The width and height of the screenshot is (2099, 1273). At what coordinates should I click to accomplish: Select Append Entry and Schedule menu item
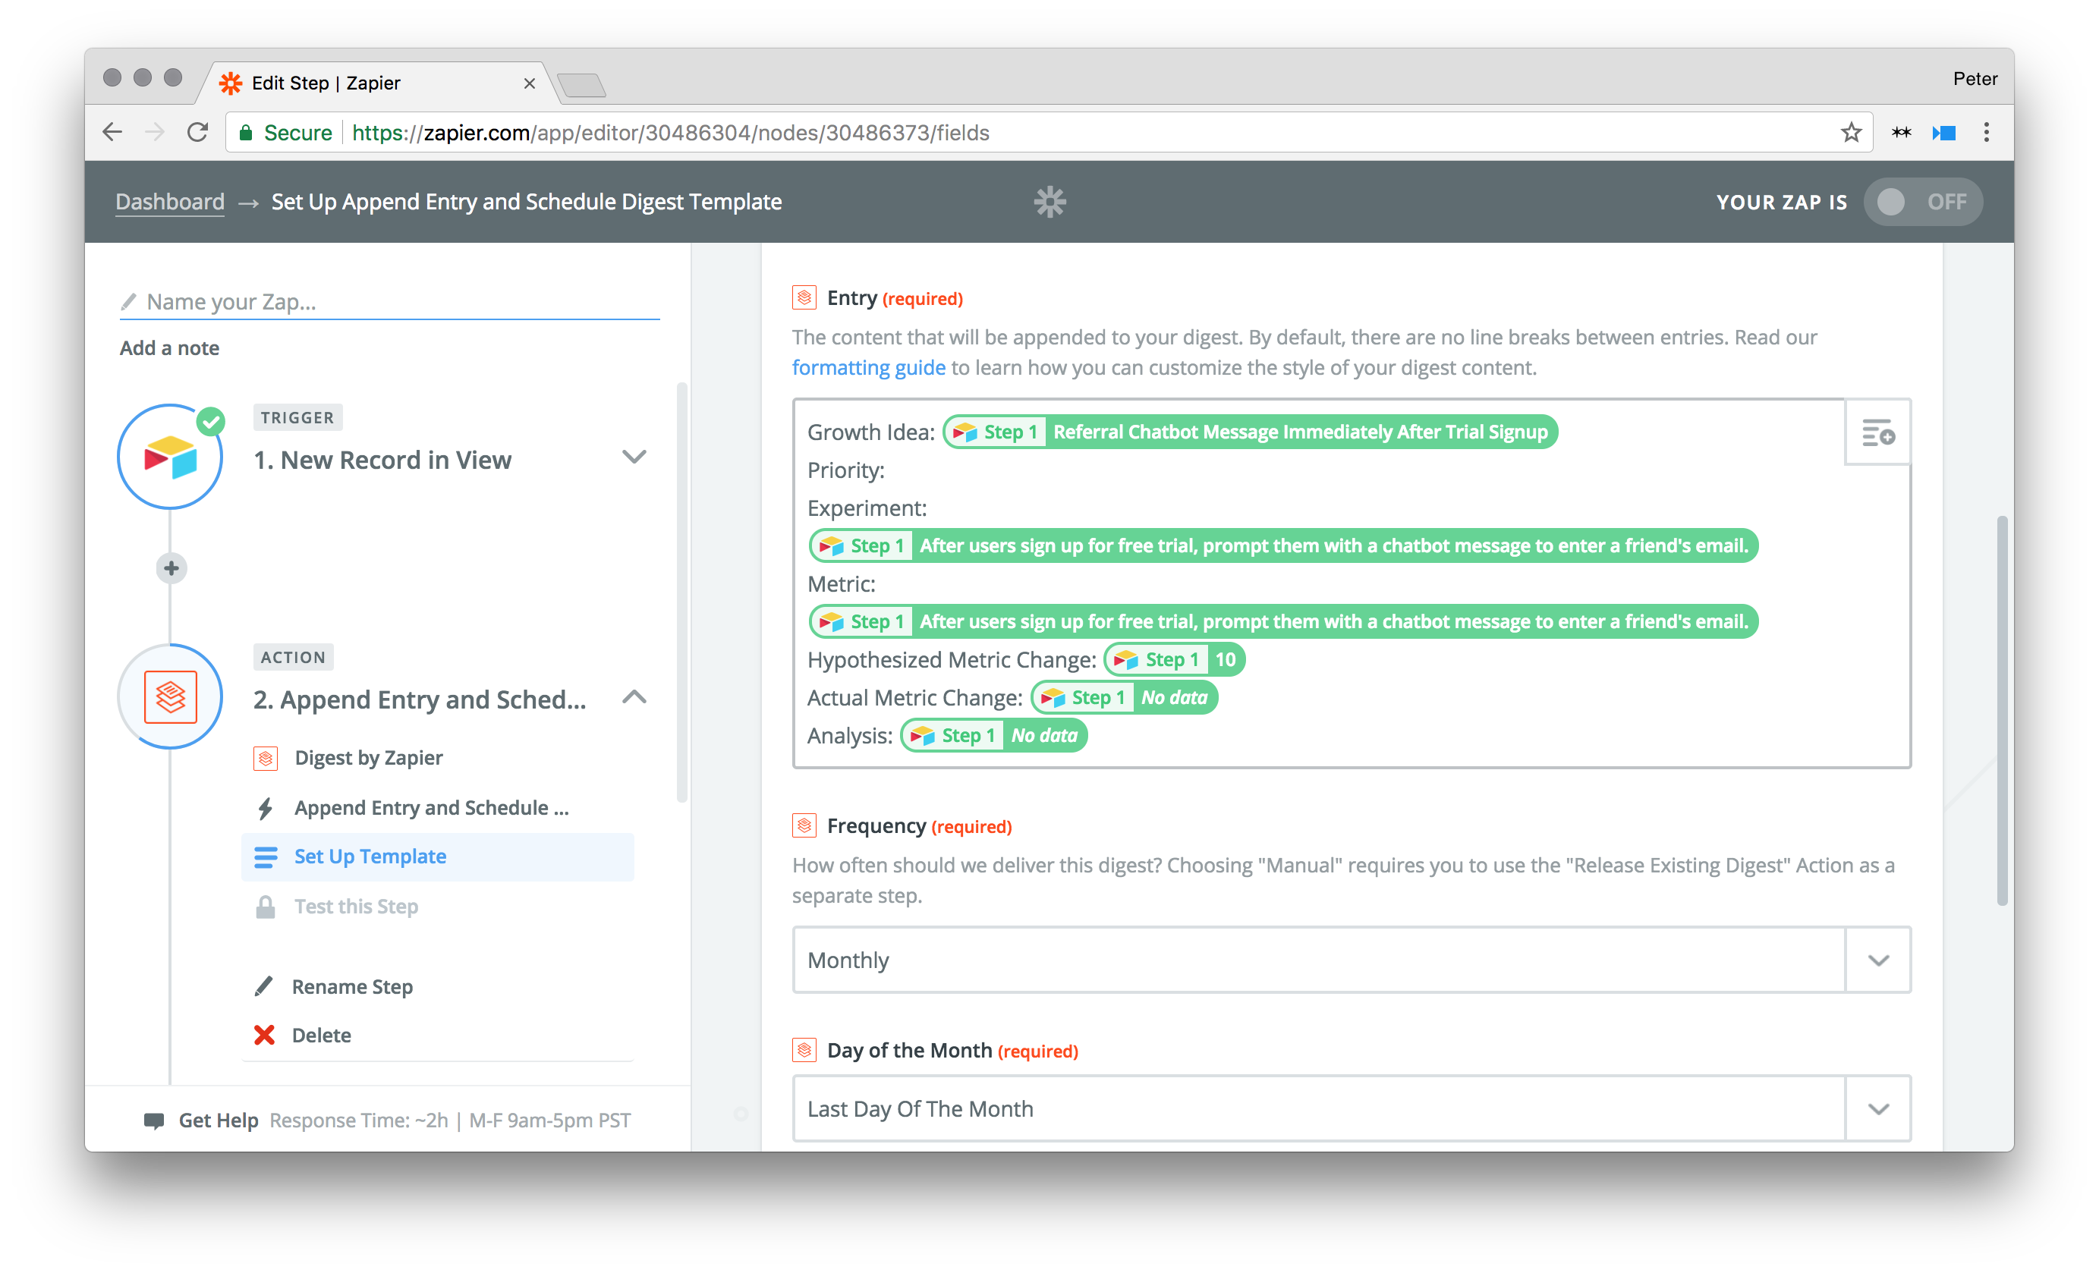[x=431, y=807]
